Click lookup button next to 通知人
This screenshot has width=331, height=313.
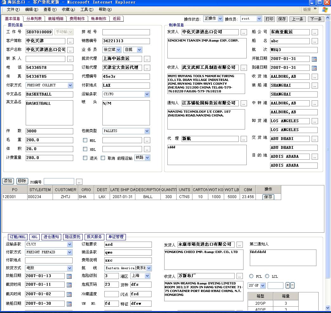[243, 103]
